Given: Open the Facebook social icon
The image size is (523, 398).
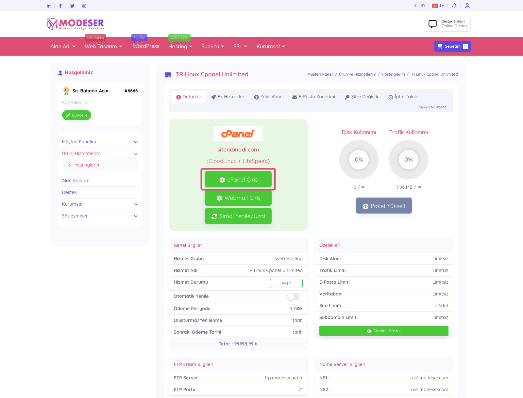Looking at the screenshot, I should click(60, 6).
